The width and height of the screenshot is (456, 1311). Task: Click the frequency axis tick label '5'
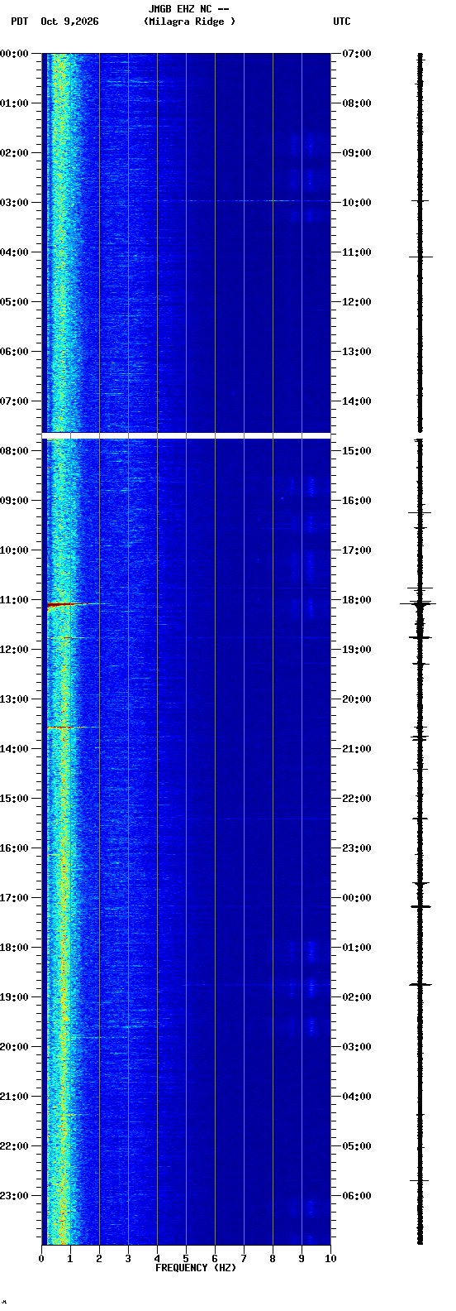186,1259
